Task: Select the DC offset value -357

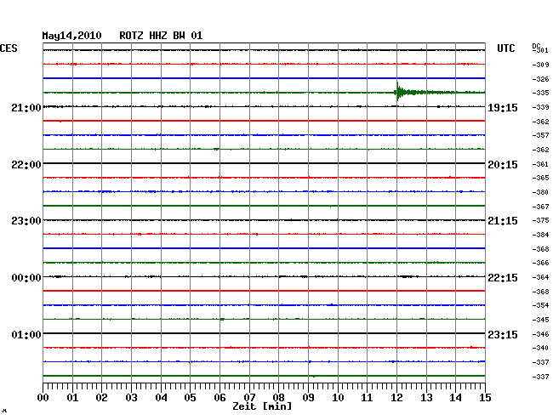Action: coord(540,135)
